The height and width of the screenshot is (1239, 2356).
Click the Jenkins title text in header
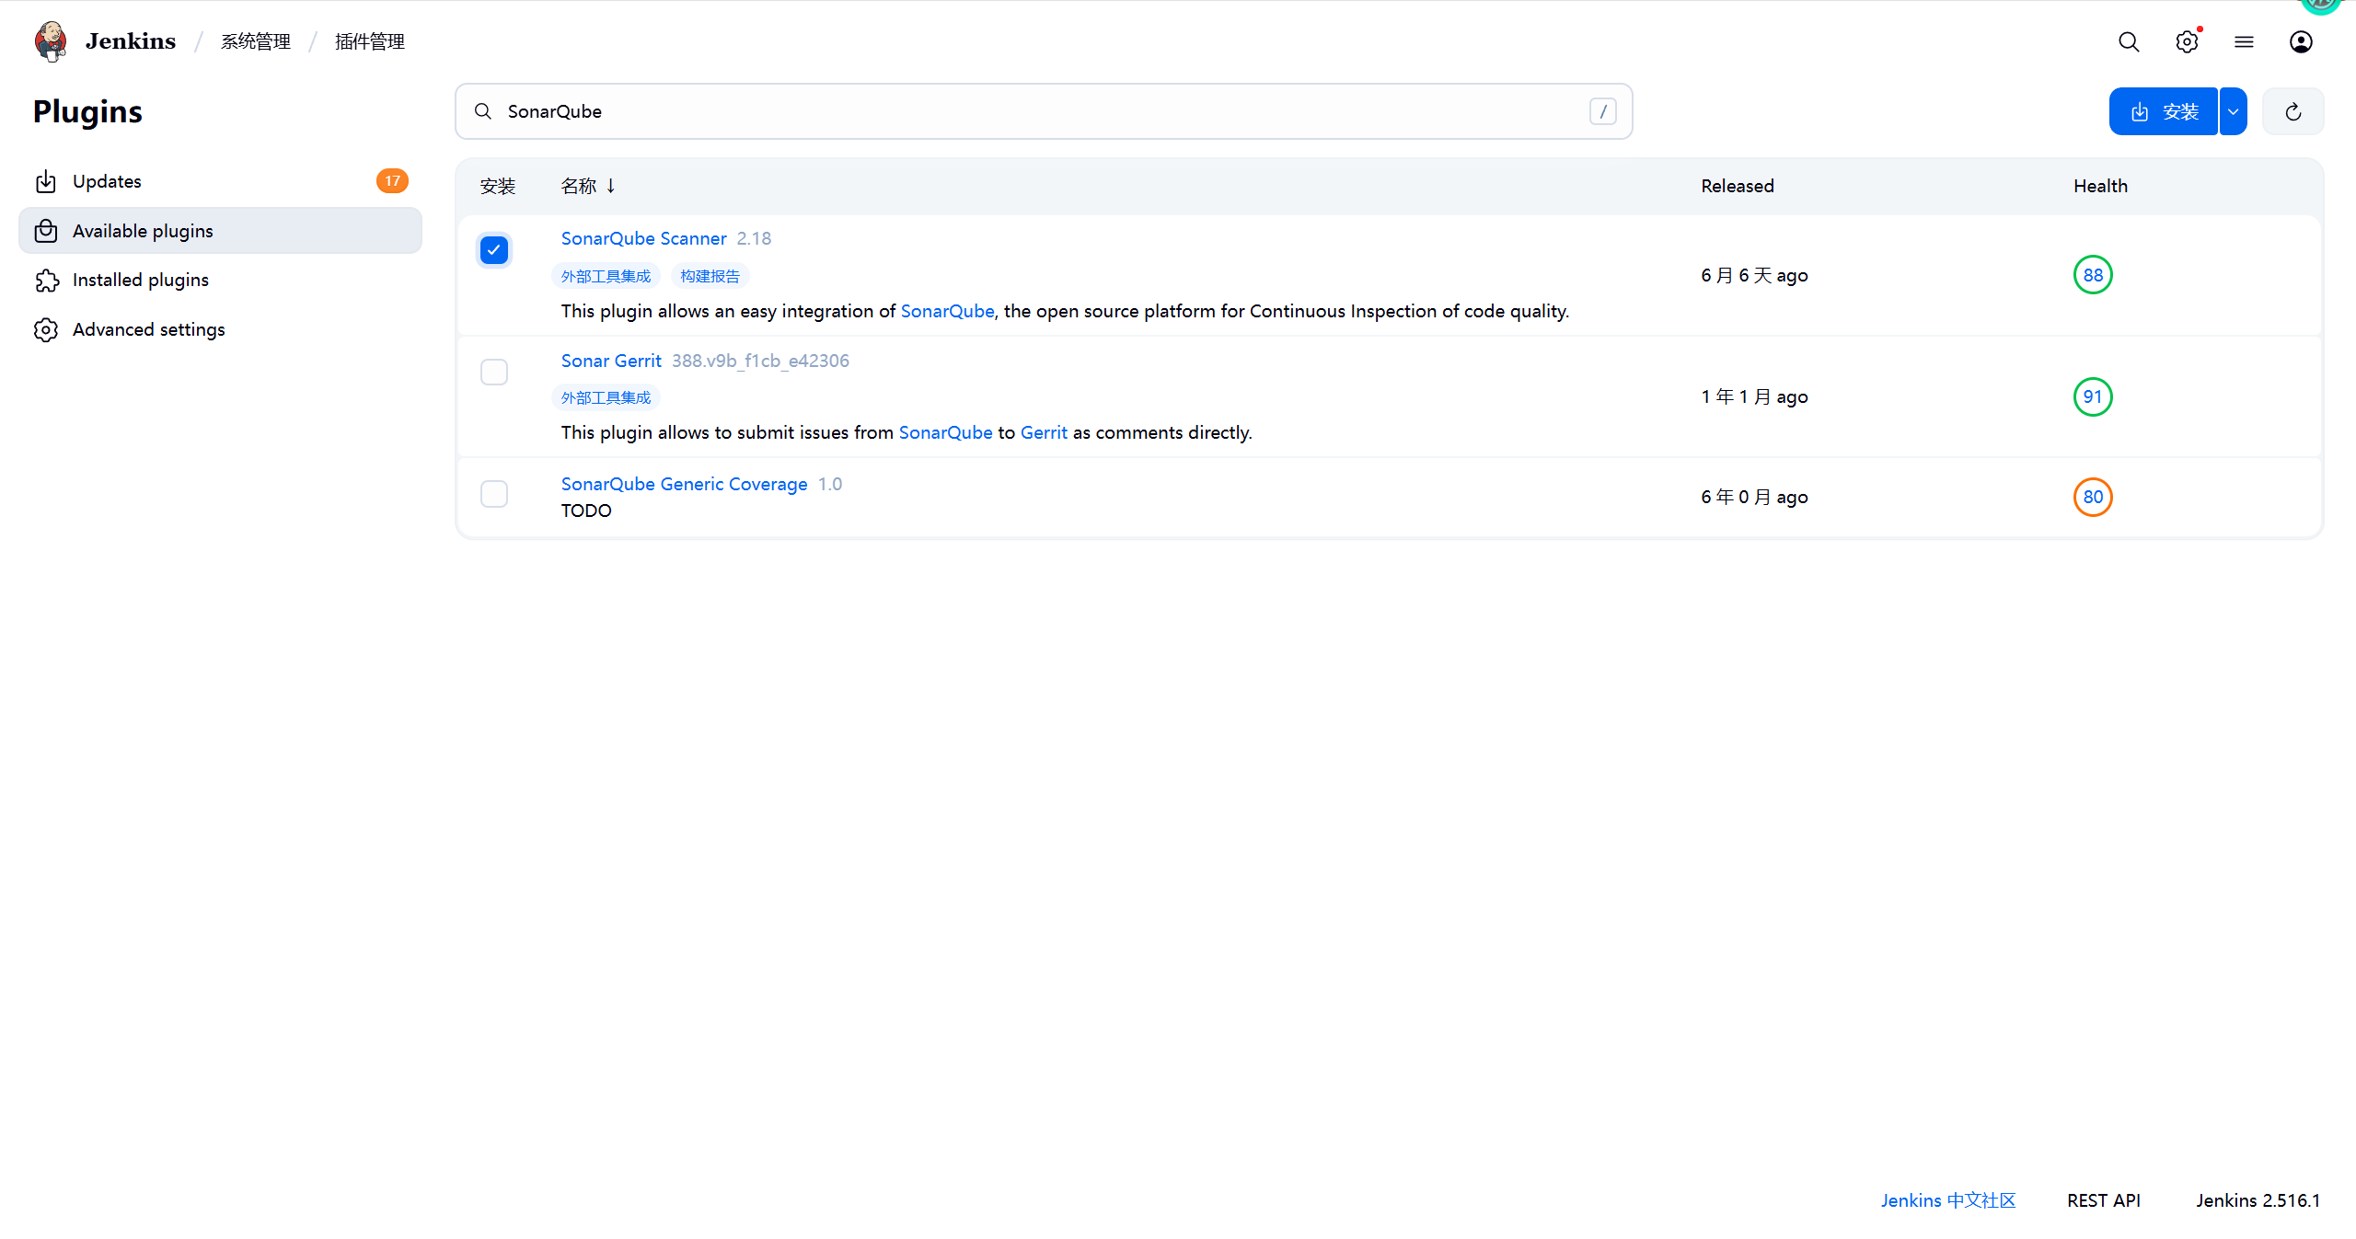click(130, 41)
